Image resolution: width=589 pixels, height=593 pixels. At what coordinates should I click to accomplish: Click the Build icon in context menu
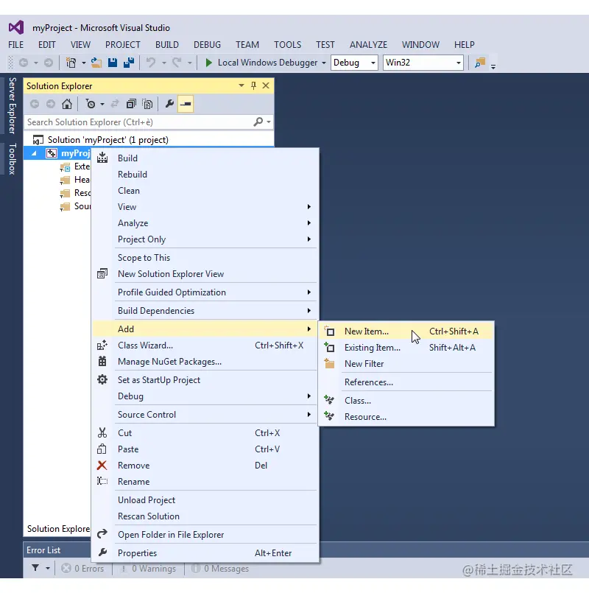point(102,158)
